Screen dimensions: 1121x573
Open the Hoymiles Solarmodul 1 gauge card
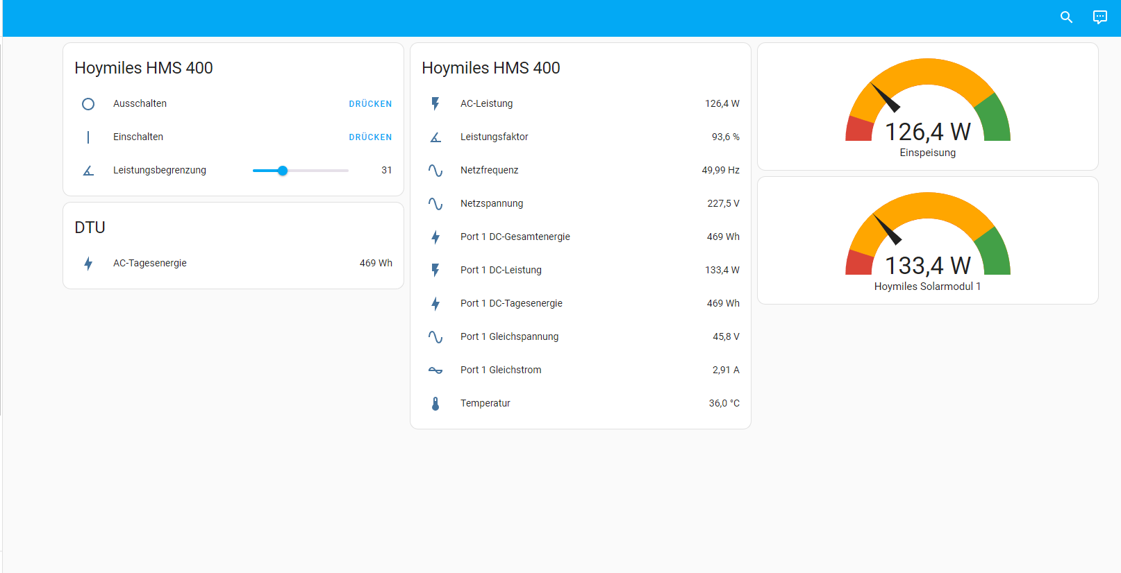click(928, 241)
